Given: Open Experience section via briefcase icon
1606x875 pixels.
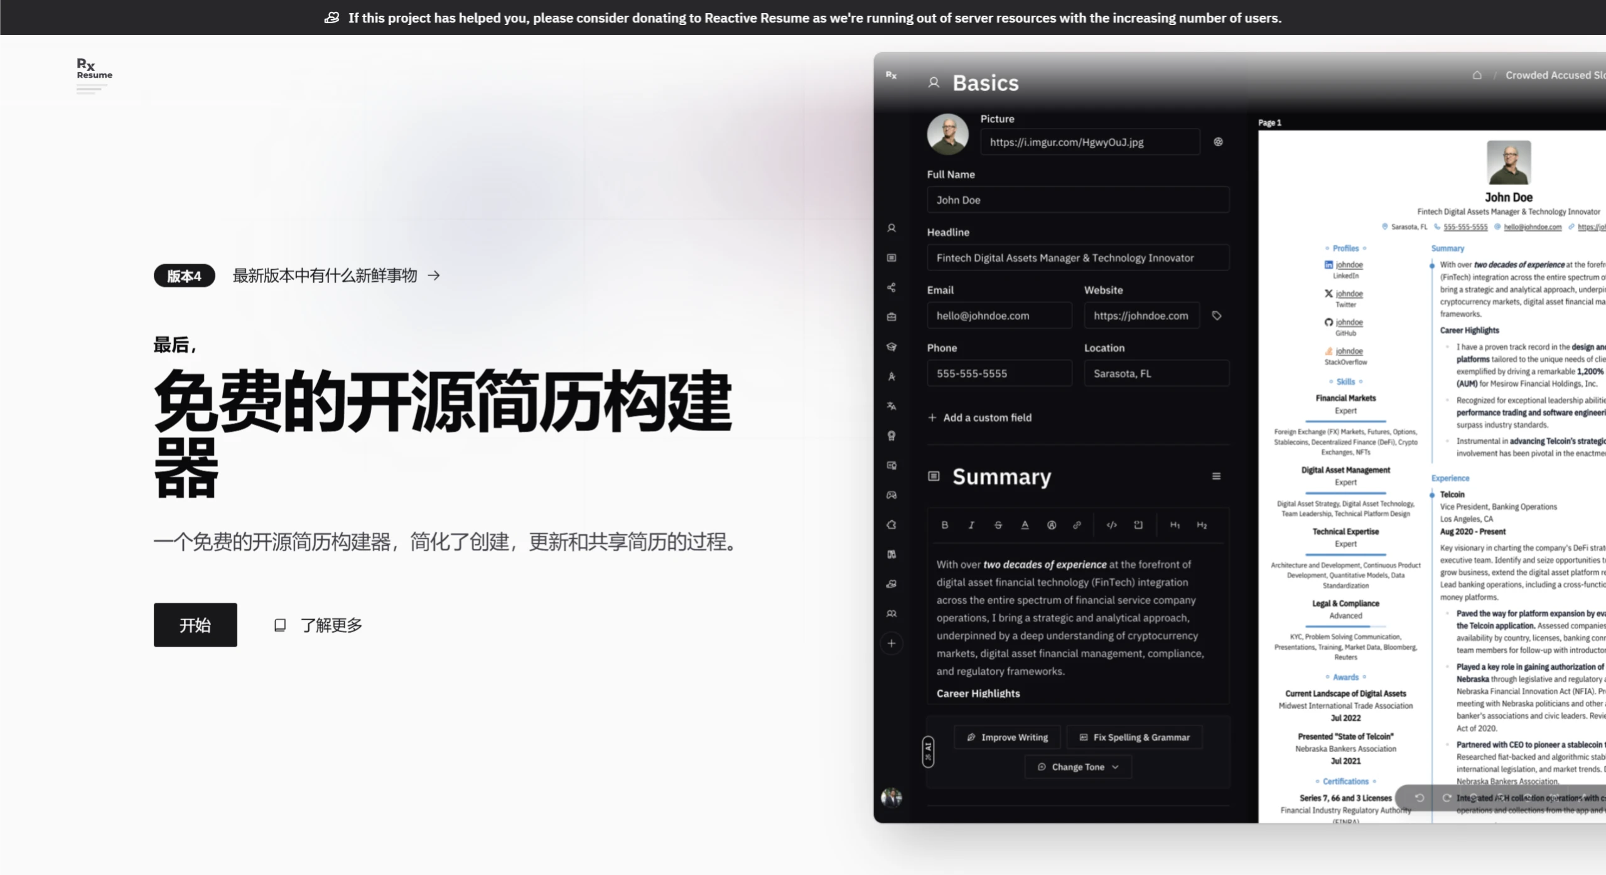Looking at the screenshot, I should pos(891,317).
